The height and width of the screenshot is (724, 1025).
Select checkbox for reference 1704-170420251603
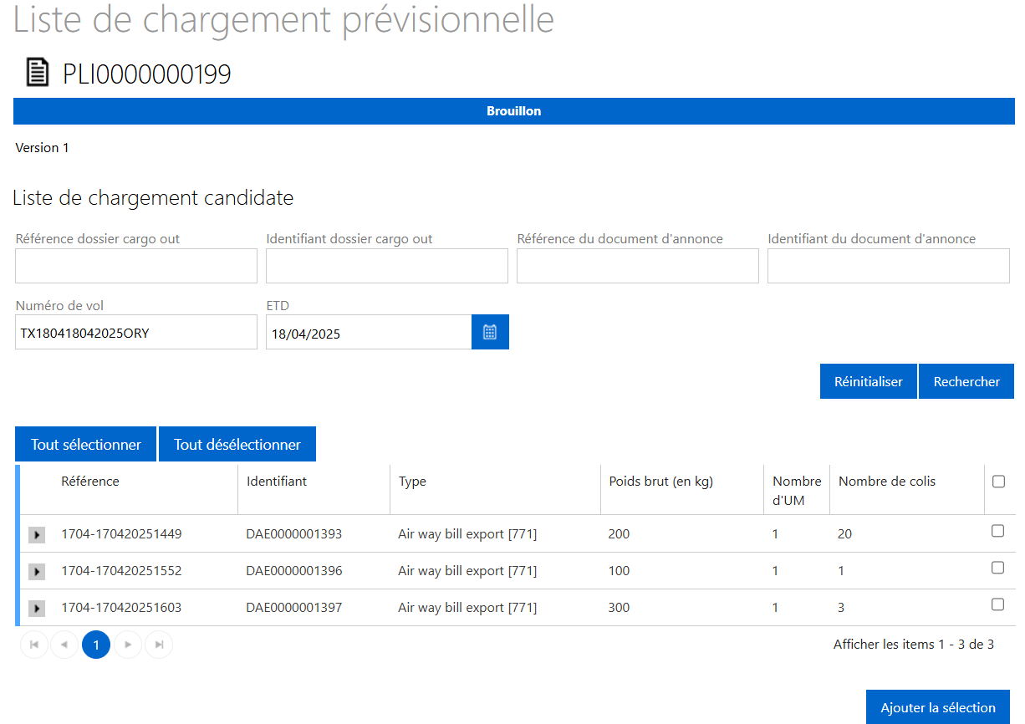click(997, 604)
